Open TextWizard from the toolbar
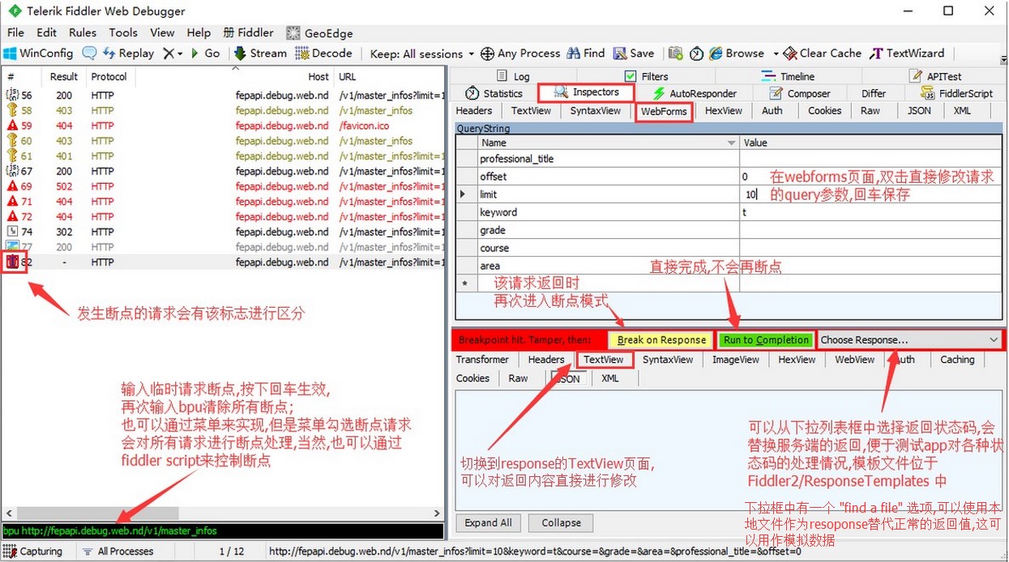Viewport: 1009px width, 562px height. pyautogui.click(x=907, y=53)
